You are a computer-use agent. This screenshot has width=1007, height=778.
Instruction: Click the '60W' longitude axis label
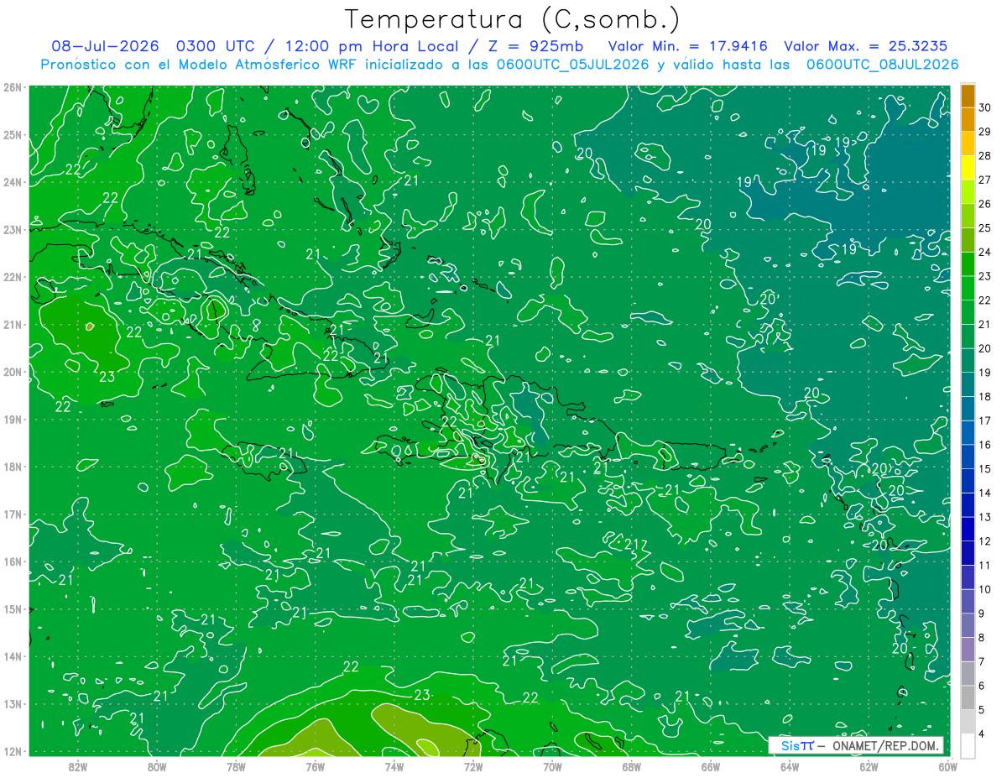tap(947, 766)
